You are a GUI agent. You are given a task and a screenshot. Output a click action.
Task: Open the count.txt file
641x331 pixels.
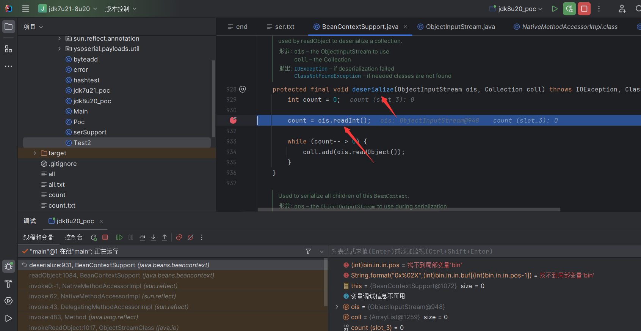click(62, 205)
